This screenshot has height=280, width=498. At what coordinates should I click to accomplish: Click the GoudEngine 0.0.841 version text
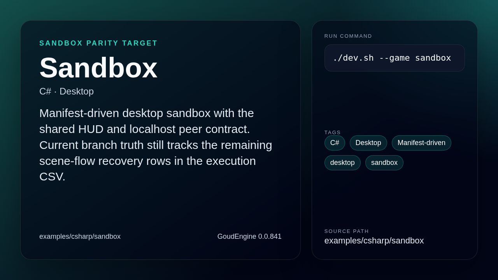coord(249,236)
